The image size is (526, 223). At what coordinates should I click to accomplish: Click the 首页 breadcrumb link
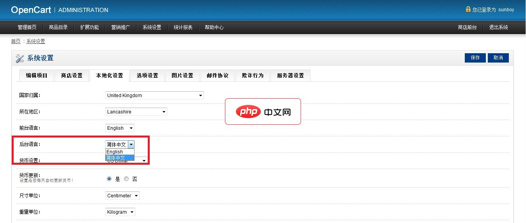click(x=16, y=42)
